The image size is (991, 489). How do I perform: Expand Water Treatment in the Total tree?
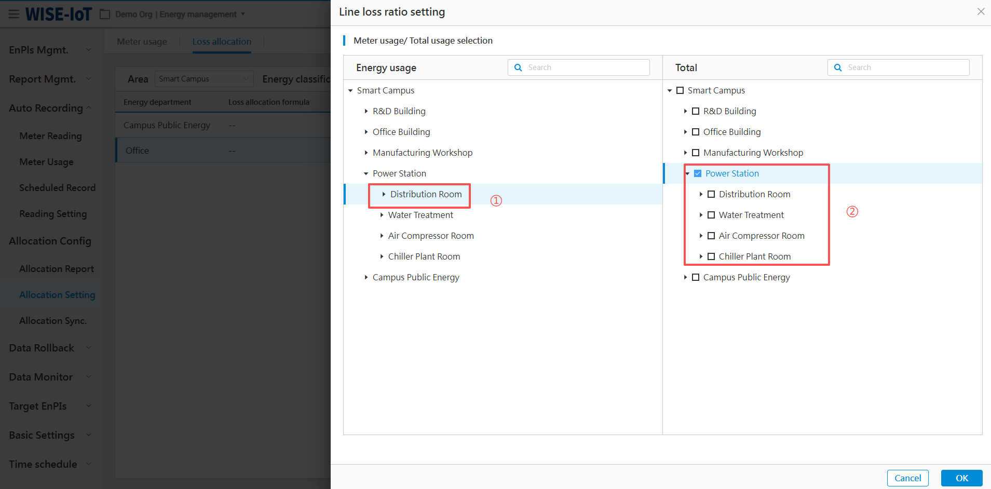701,215
